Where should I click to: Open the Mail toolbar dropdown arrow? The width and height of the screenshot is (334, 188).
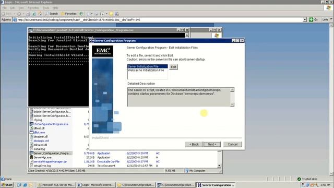[x=92, y=14]
